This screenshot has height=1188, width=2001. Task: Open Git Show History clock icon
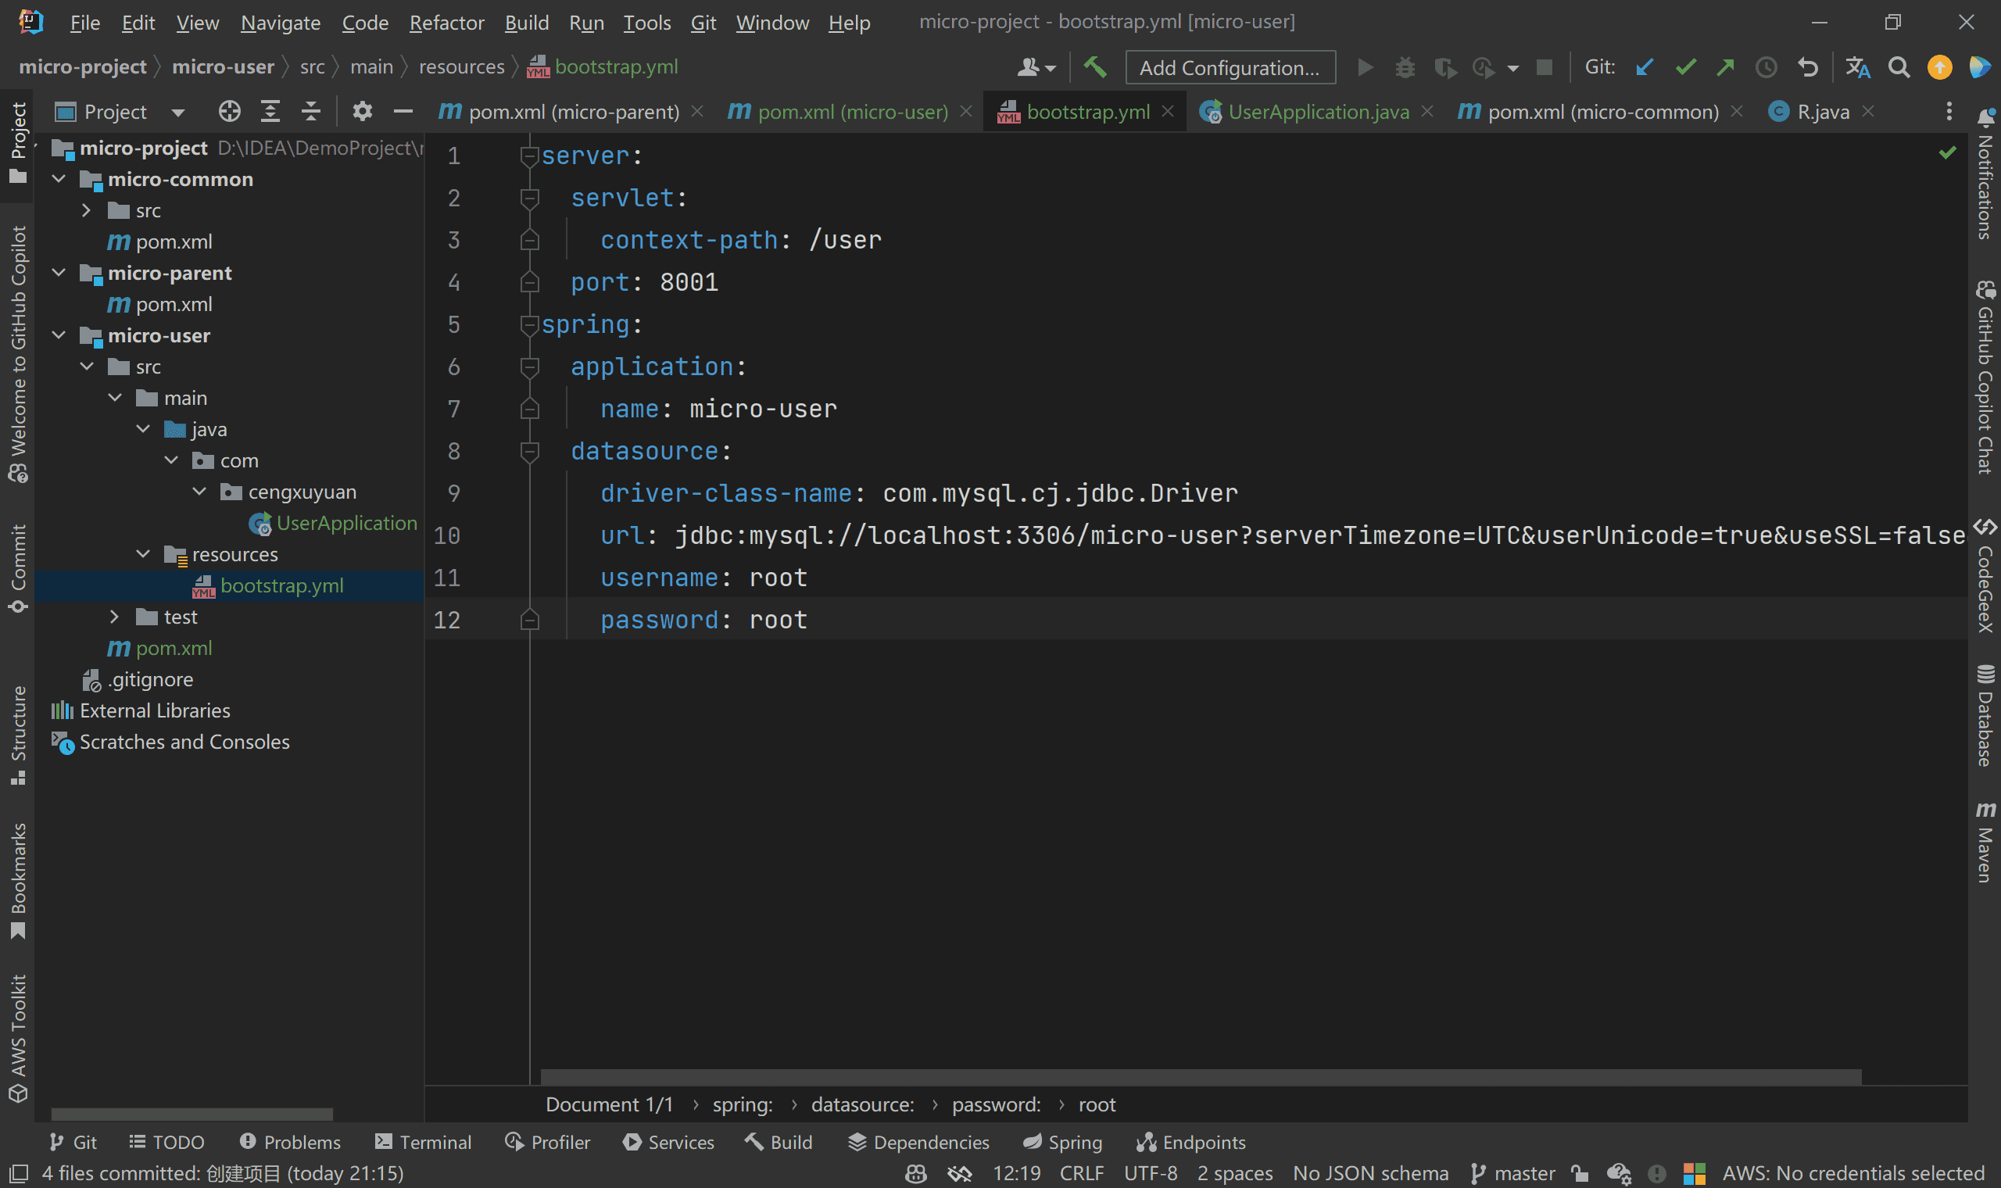point(1767,67)
